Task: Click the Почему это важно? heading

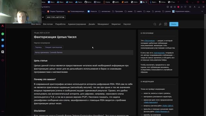Action: point(45,79)
